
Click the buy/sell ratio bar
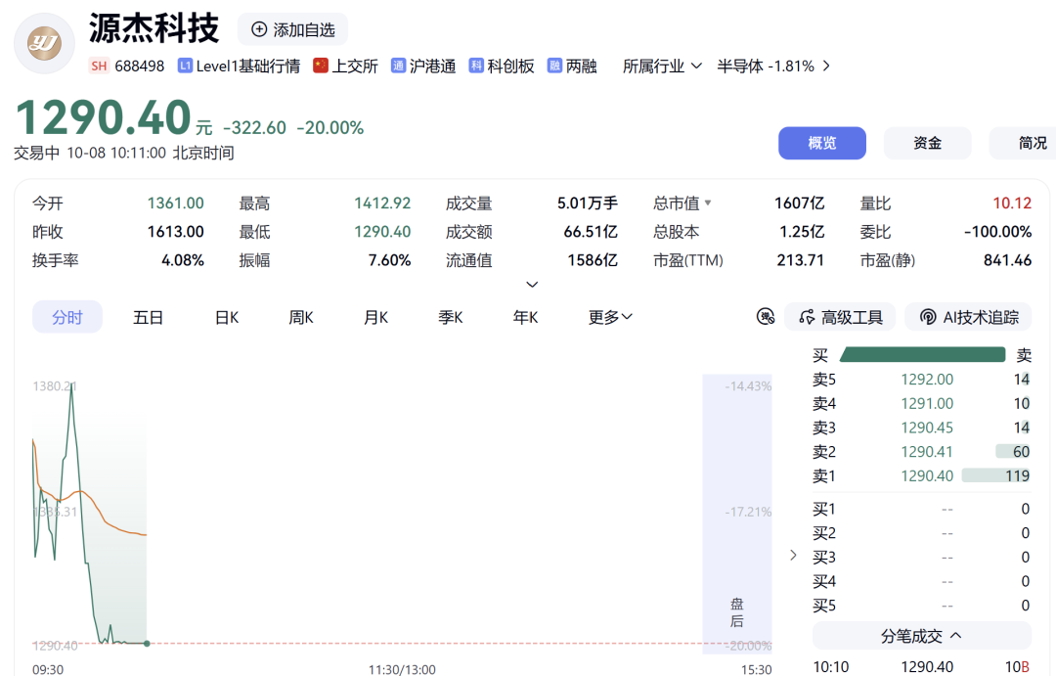coord(922,354)
